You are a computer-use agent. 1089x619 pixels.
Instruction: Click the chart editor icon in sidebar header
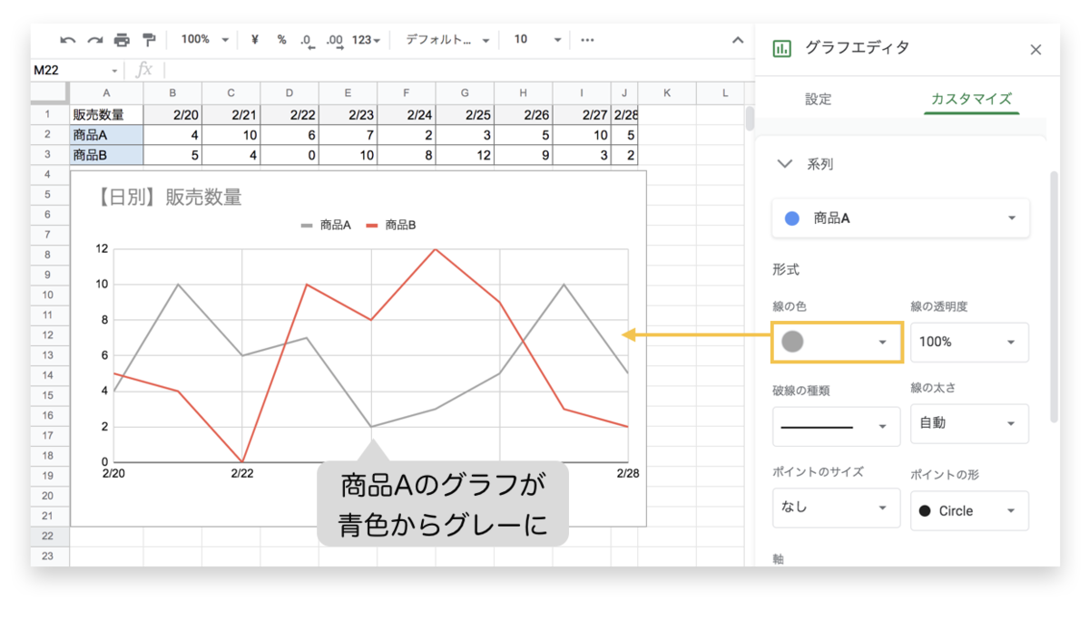781,49
